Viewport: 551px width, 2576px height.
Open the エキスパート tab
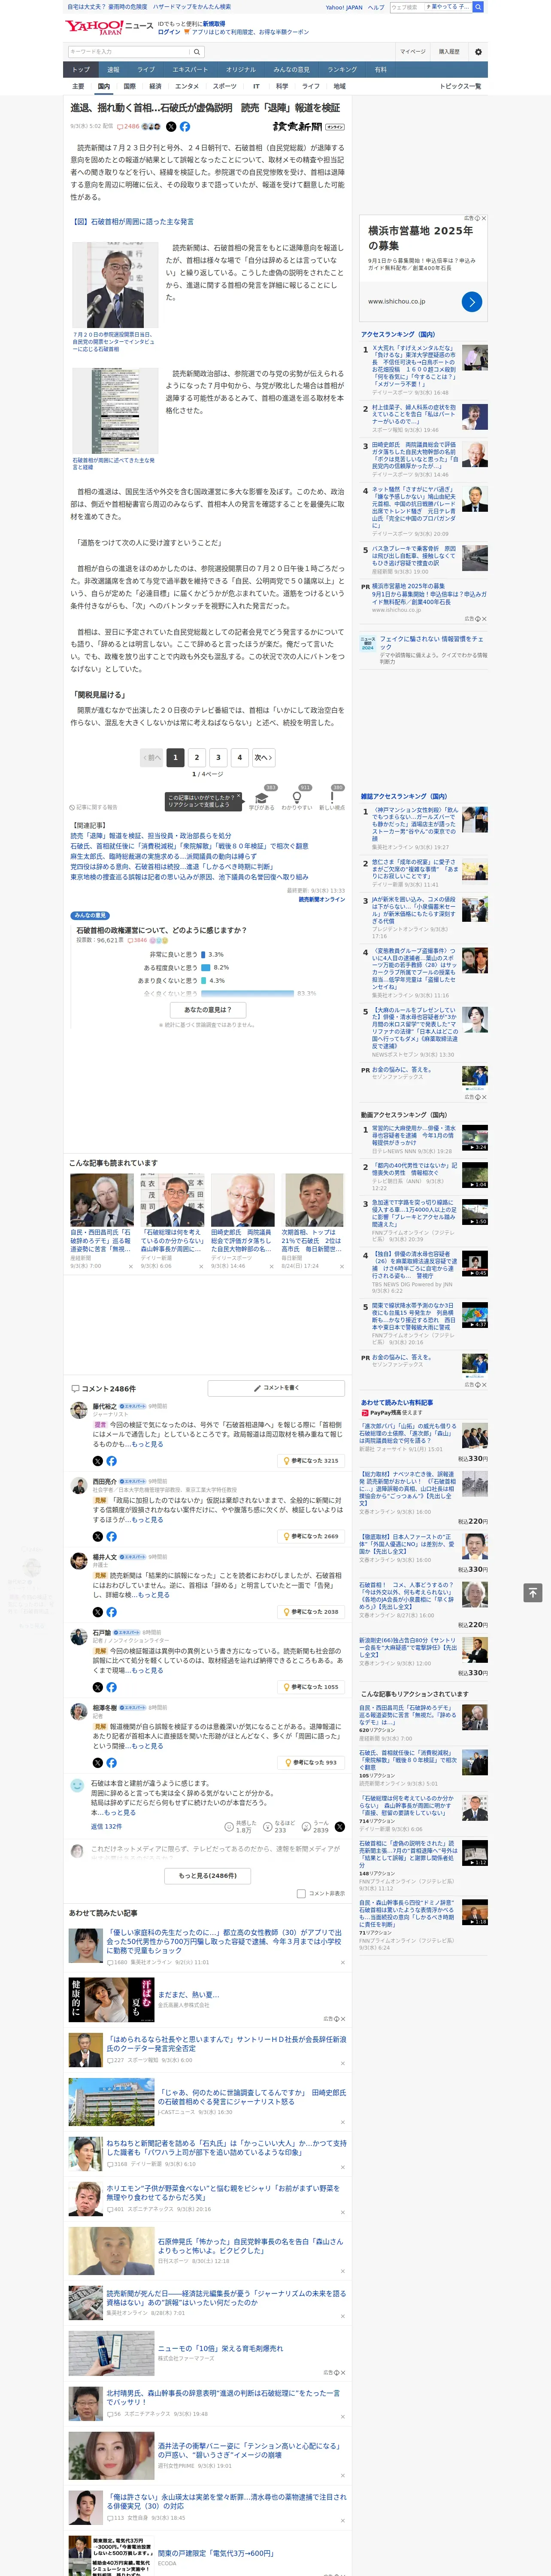click(x=190, y=70)
